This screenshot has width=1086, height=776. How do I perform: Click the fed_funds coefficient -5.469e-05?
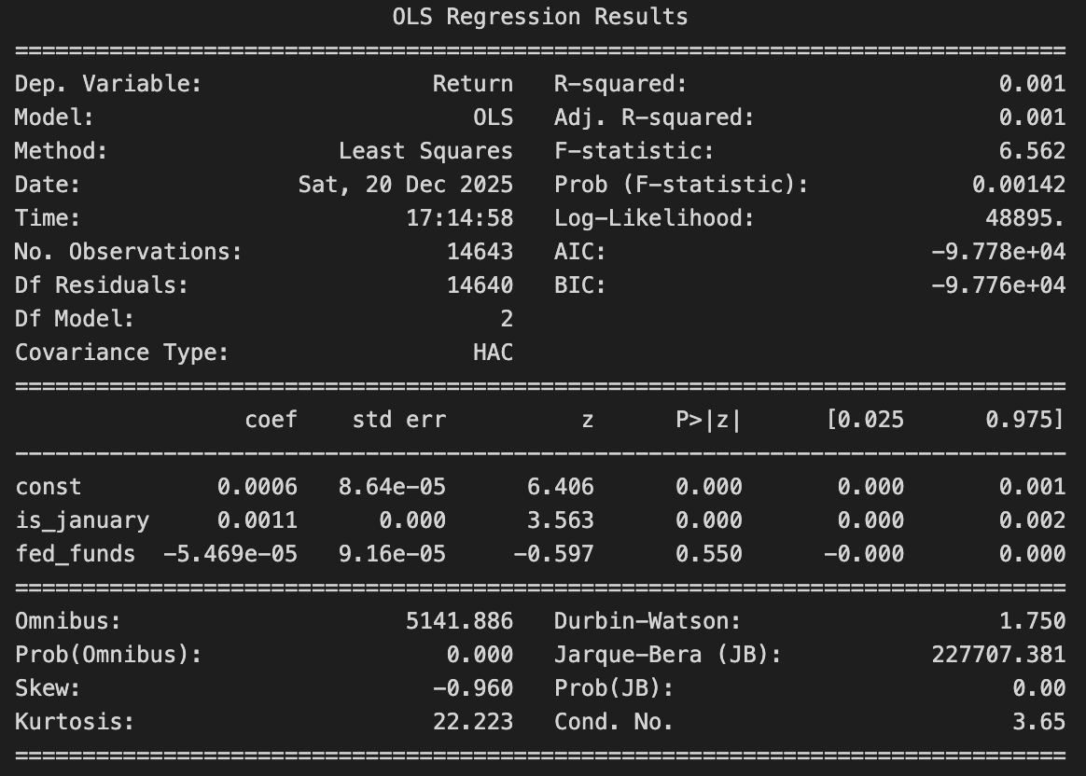230,554
